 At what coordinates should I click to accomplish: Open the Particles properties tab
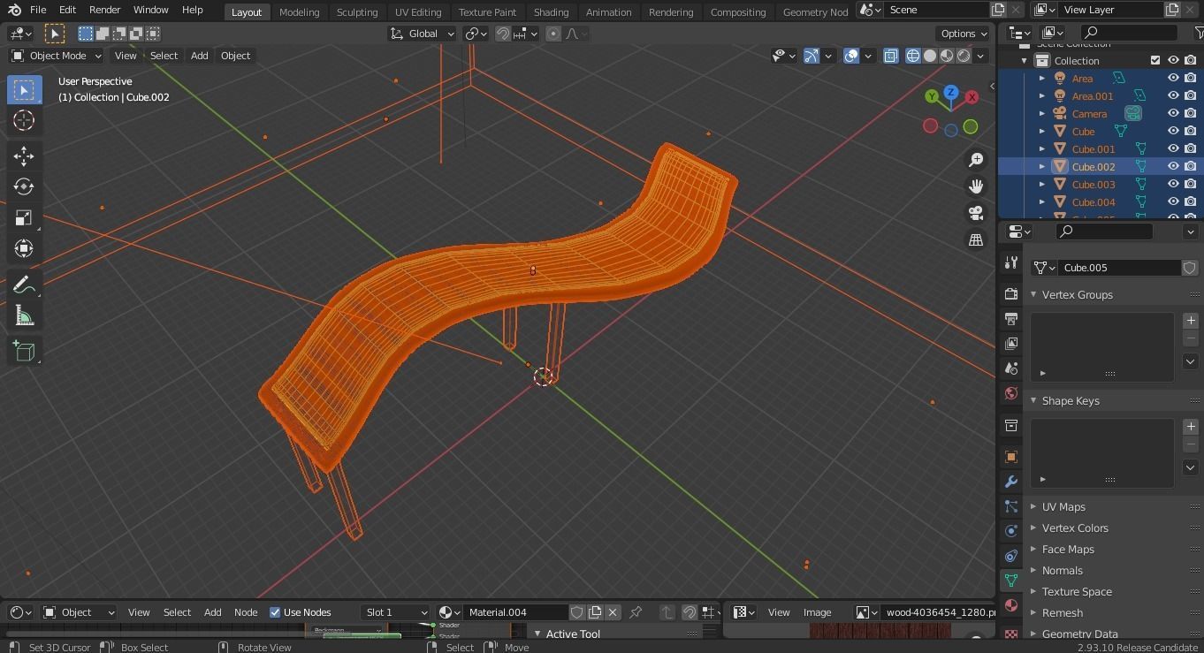(1011, 506)
